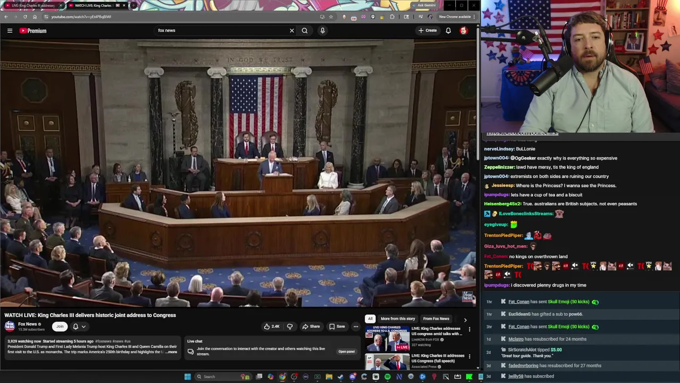The width and height of the screenshot is (680, 383).
Task: Click the #foxnews hashtag
Action: pos(103,341)
